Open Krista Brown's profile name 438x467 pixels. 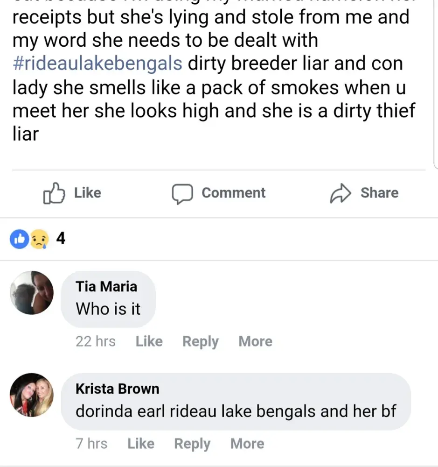tap(117, 389)
